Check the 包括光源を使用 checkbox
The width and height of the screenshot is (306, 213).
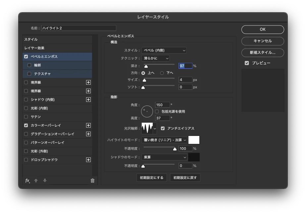157,111
